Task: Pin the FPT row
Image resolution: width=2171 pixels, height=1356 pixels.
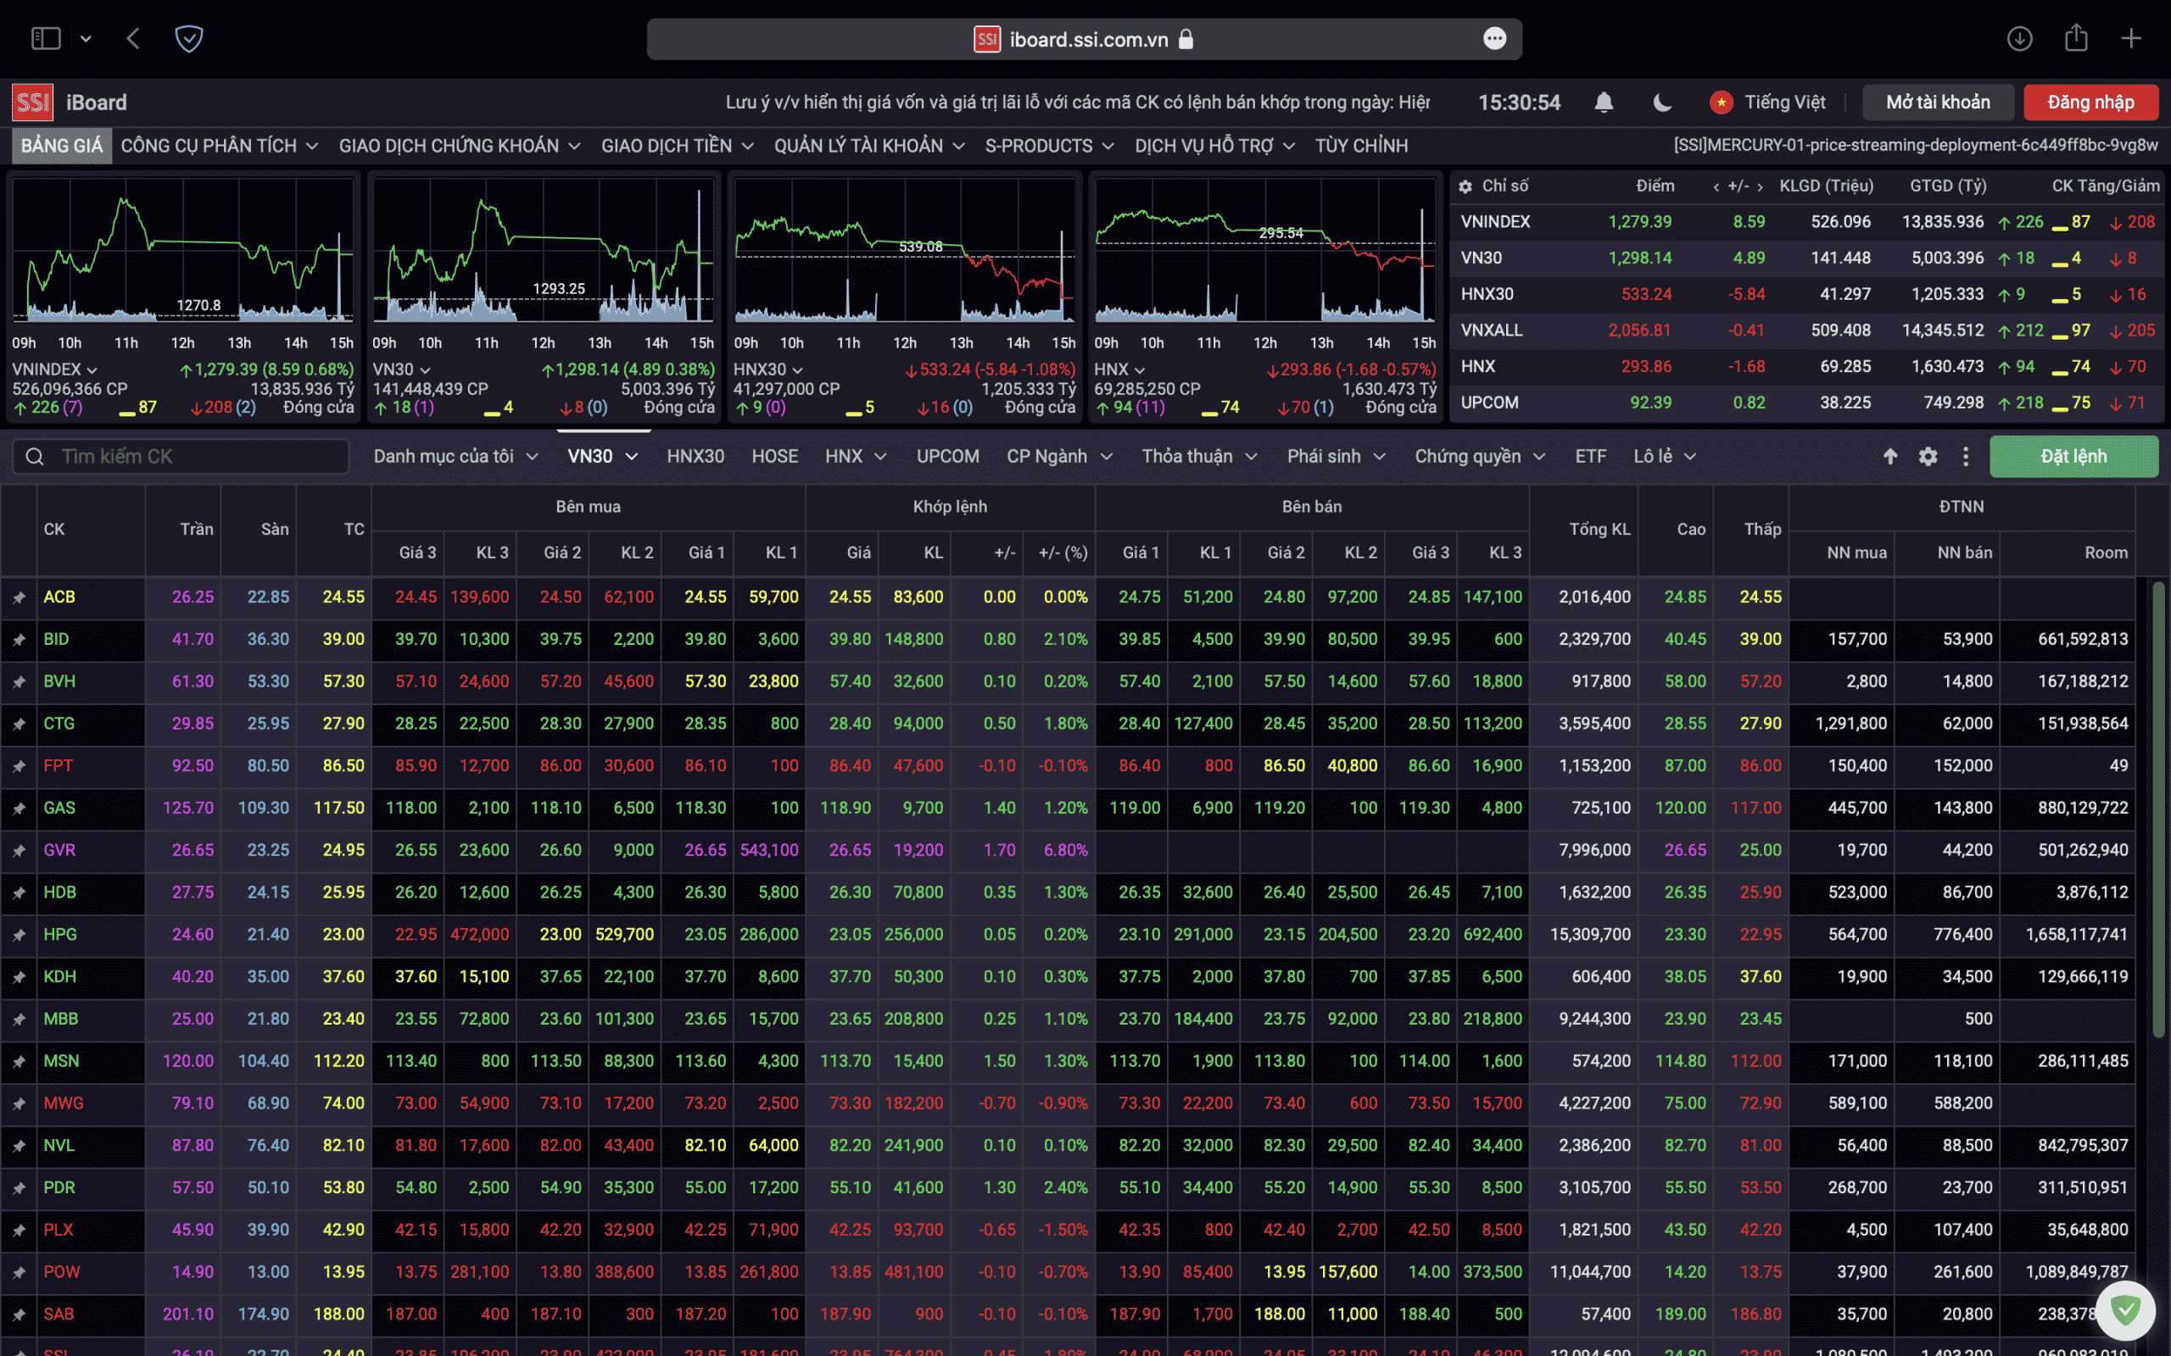Action: [19, 766]
